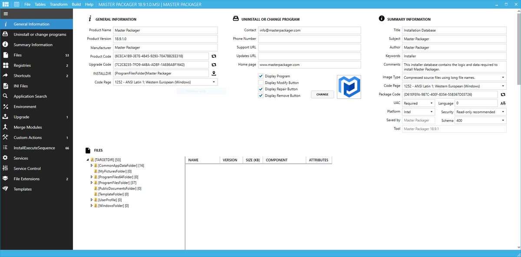Open the UAC dropdown

click(419, 103)
